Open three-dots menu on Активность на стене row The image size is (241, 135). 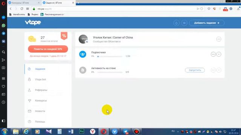pyautogui.click(x=213, y=70)
